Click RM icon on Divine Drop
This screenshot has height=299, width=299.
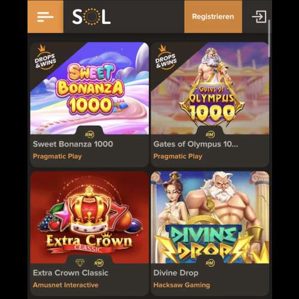(210, 263)
